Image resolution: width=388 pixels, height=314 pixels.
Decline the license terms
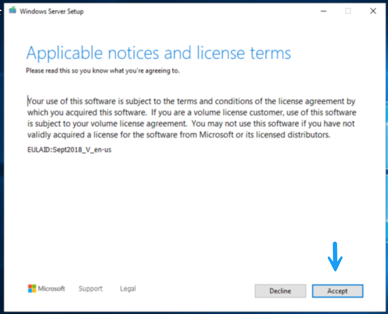[280, 291]
